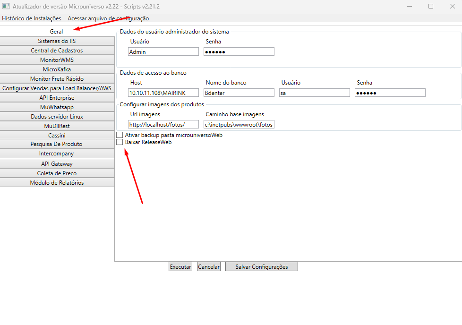Image resolution: width=462 pixels, height=325 pixels.
Task: Focus the database Host field
Action: pyautogui.click(x=163, y=93)
